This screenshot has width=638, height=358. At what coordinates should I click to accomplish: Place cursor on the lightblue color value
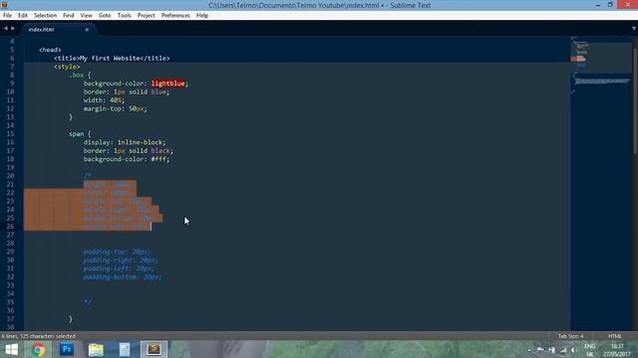click(x=167, y=84)
